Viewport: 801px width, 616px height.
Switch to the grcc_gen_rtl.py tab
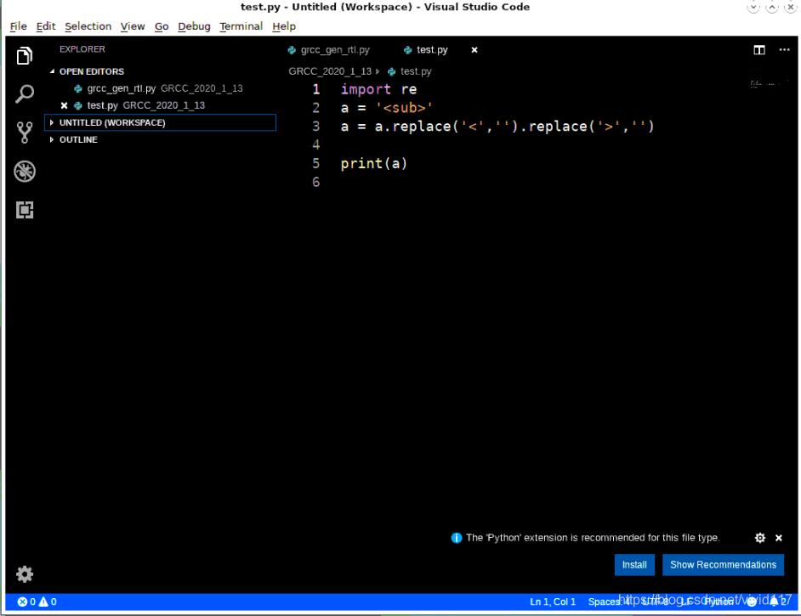click(x=334, y=50)
